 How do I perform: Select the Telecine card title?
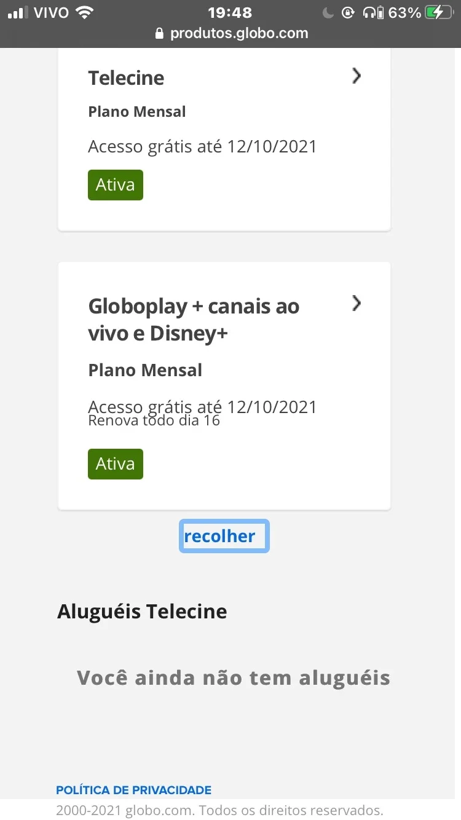[126, 78]
